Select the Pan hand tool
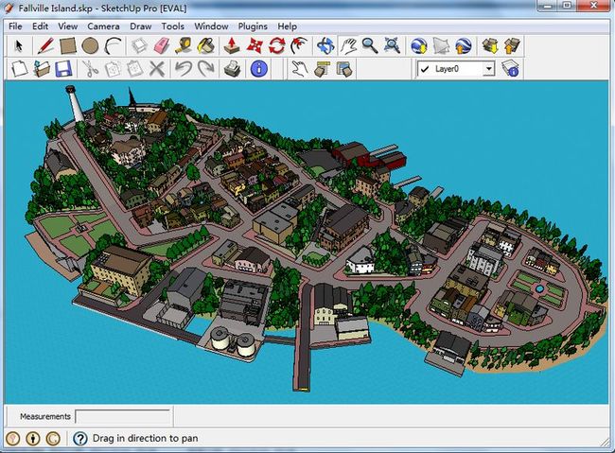 tap(348, 46)
